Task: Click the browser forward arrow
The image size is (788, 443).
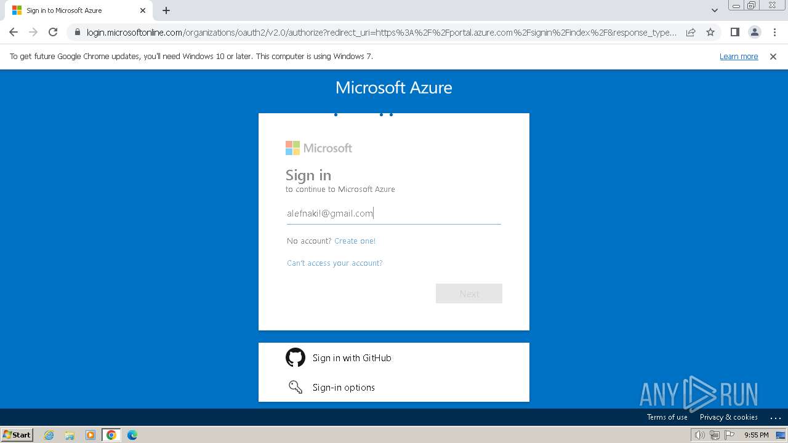Action: pyautogui.click(x=33, y=32)
